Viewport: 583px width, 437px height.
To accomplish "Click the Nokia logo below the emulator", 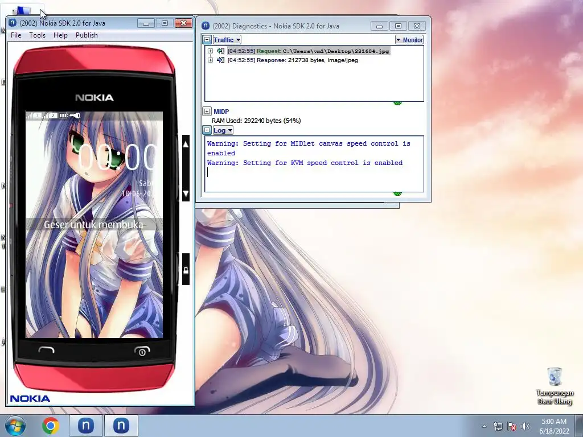I will [x=30, y=399].
